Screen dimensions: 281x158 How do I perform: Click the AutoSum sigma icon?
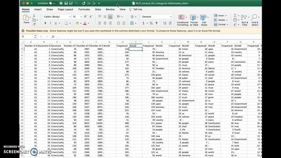[235, 16]
